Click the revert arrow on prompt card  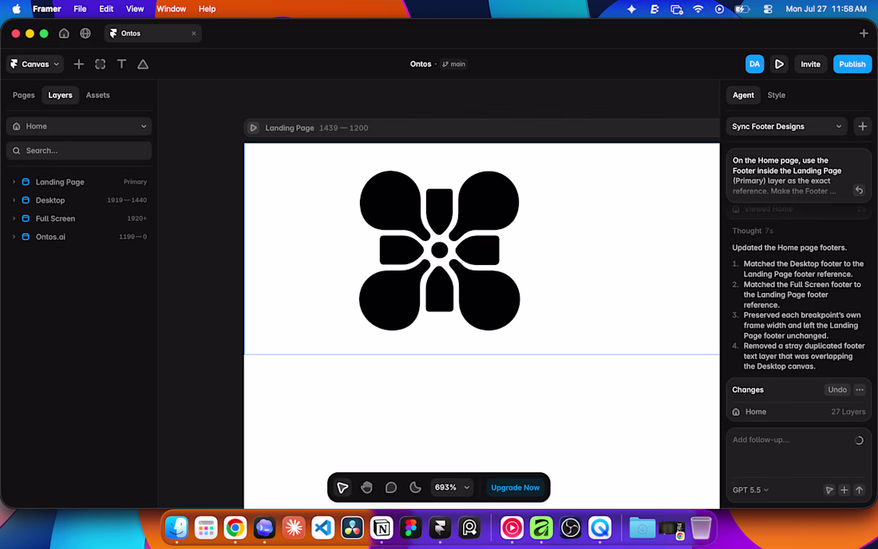point(858,190)
